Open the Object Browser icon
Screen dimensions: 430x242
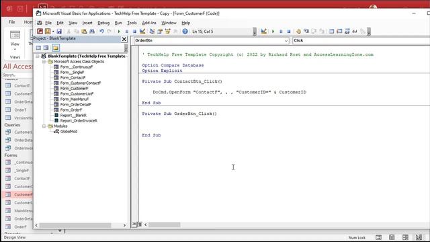pos(167,32)
